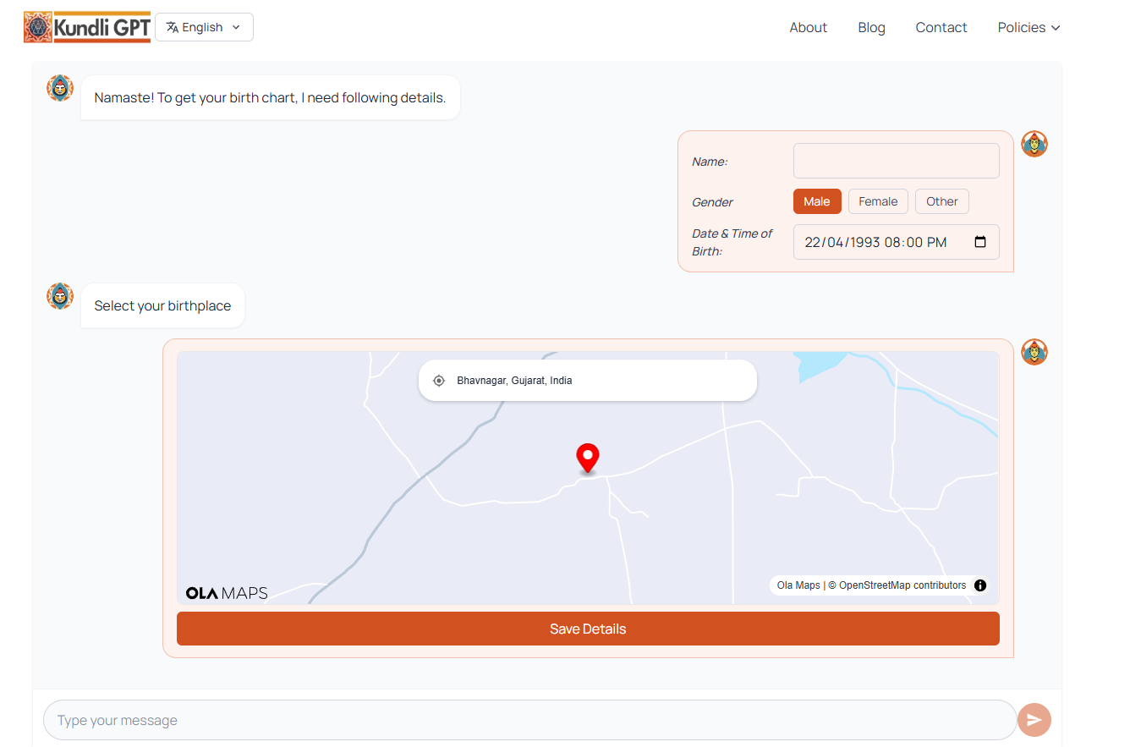Open the Blog page
Viewport: 1141px width, 747px height.
click(x=871, y=27)
